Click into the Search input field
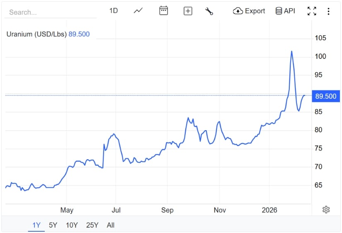The image size is (342, 233). point(50,12)
